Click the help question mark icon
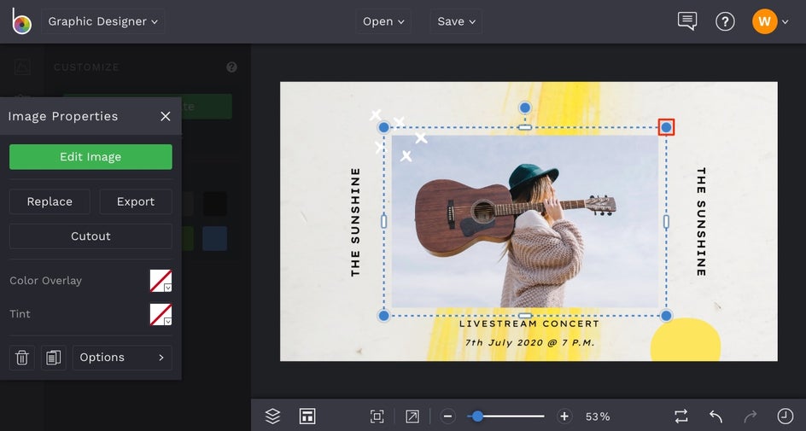 click(x=725, y=21)
